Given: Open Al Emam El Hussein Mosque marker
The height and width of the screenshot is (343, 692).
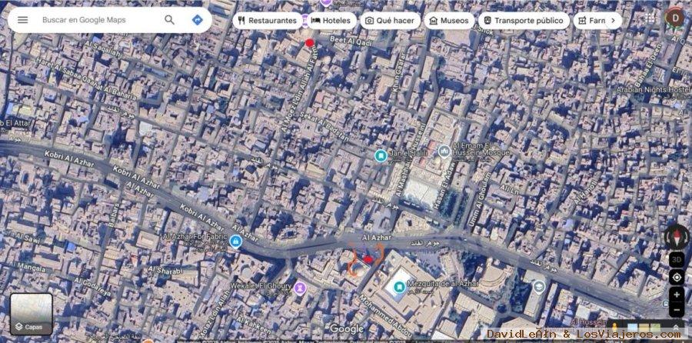Looking at the screenshot, I should pyautogui.click(x=444, y=152).
